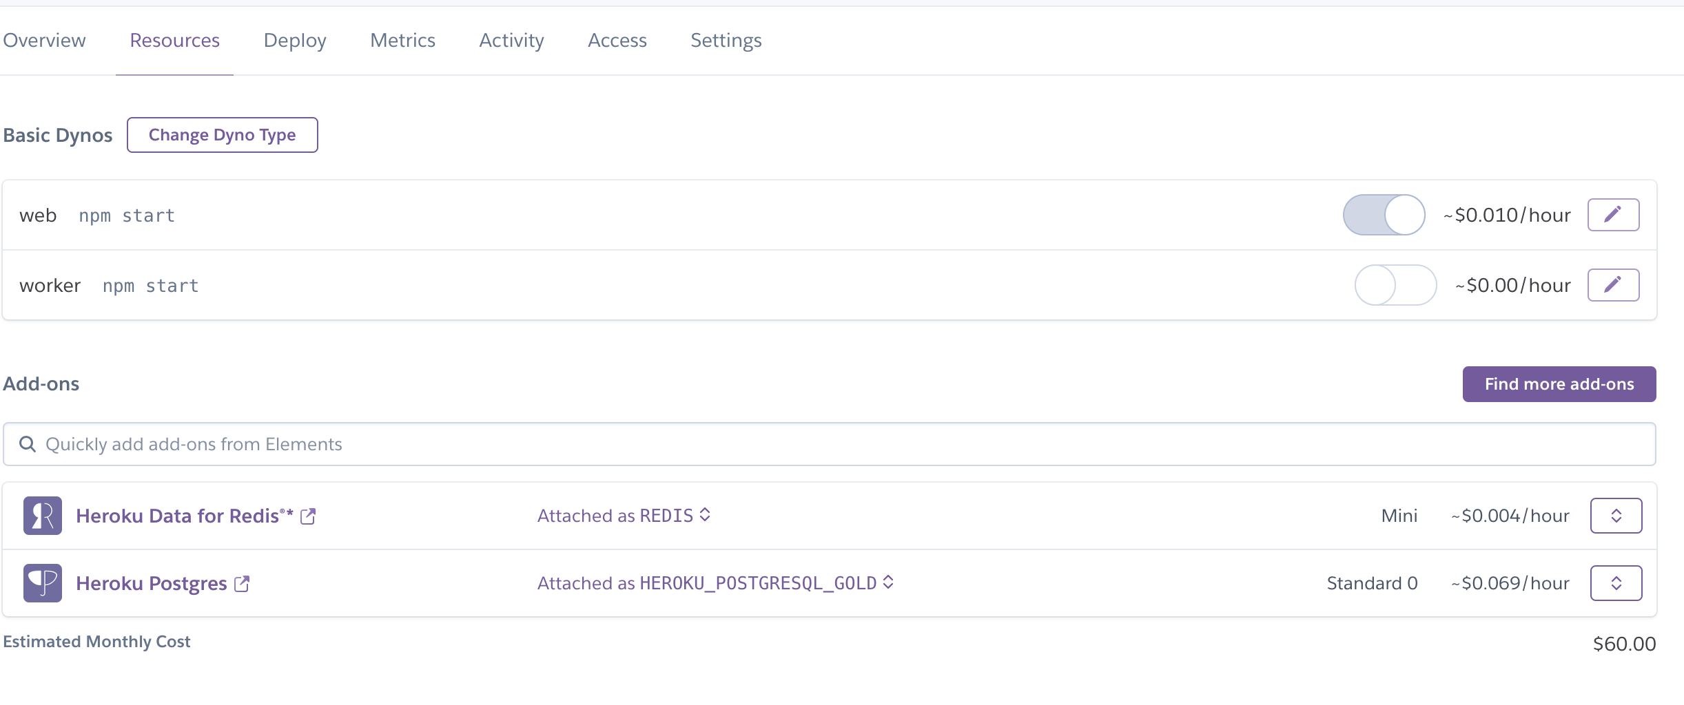Open Heroku Data for Redis link
1684x705 pixels.
pos(185,516)
